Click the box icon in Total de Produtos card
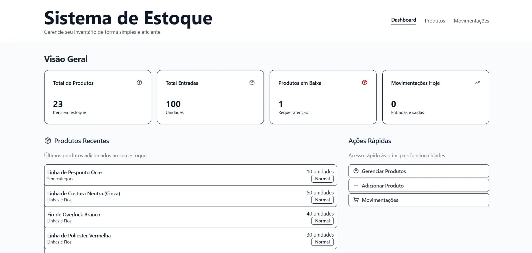The height and width of the screenshot is (253, 532). coord(139,83)
